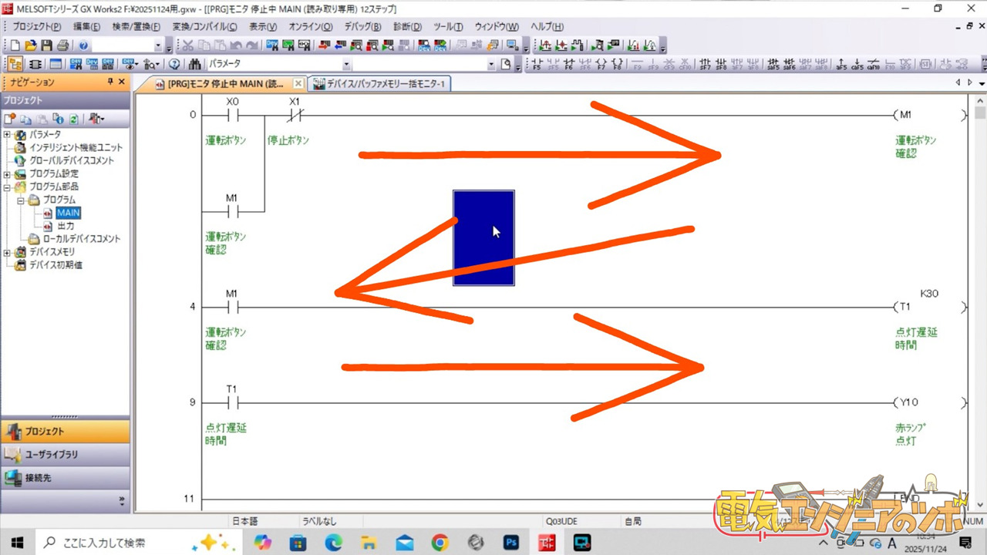Switch to デバイス/バッファメモリ一括モニタ-1 tab

[x=379, y=84]
